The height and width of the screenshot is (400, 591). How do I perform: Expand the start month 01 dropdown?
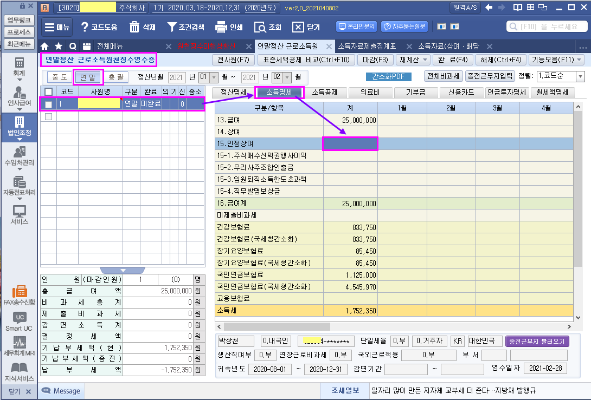click(x=213, y=77)
